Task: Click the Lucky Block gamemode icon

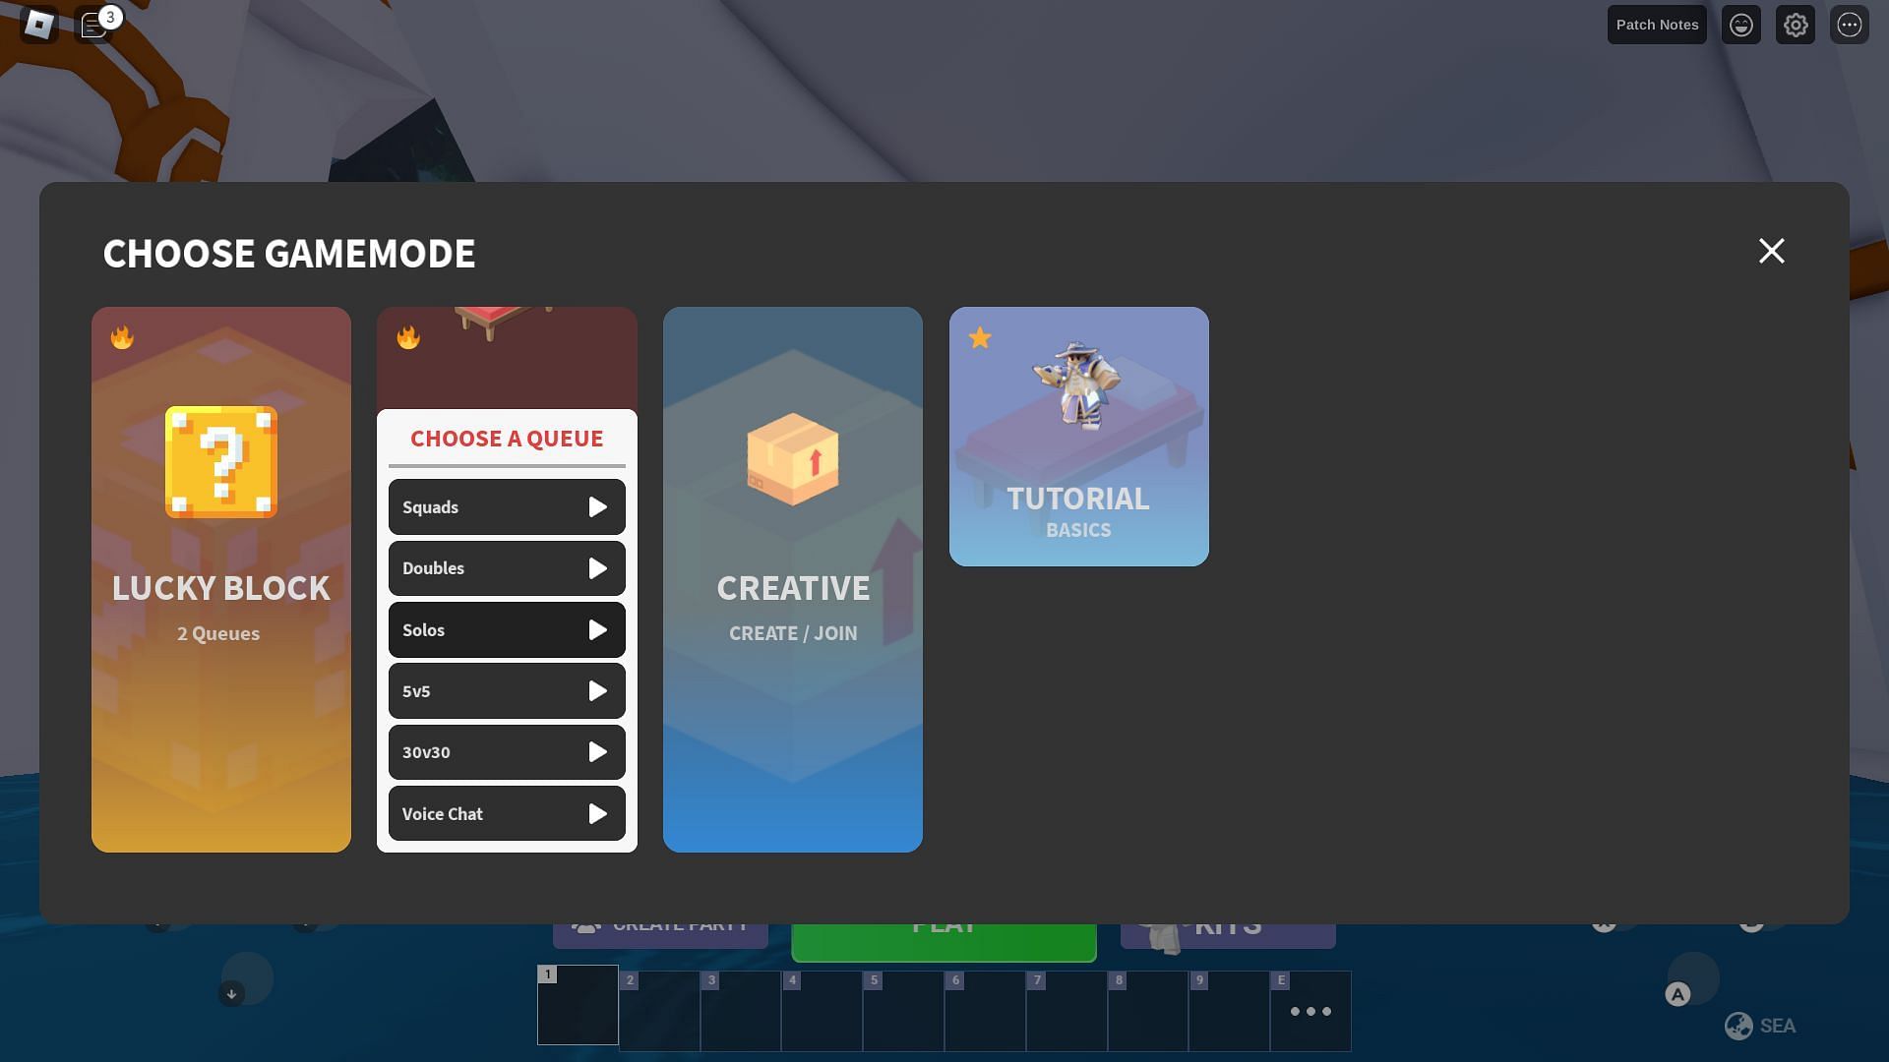Action: (219, 460)
